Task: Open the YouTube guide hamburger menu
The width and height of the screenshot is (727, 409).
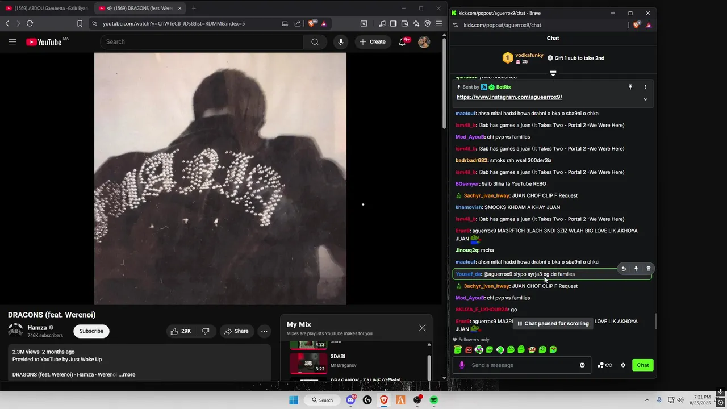Action: (x=12, y=41)
